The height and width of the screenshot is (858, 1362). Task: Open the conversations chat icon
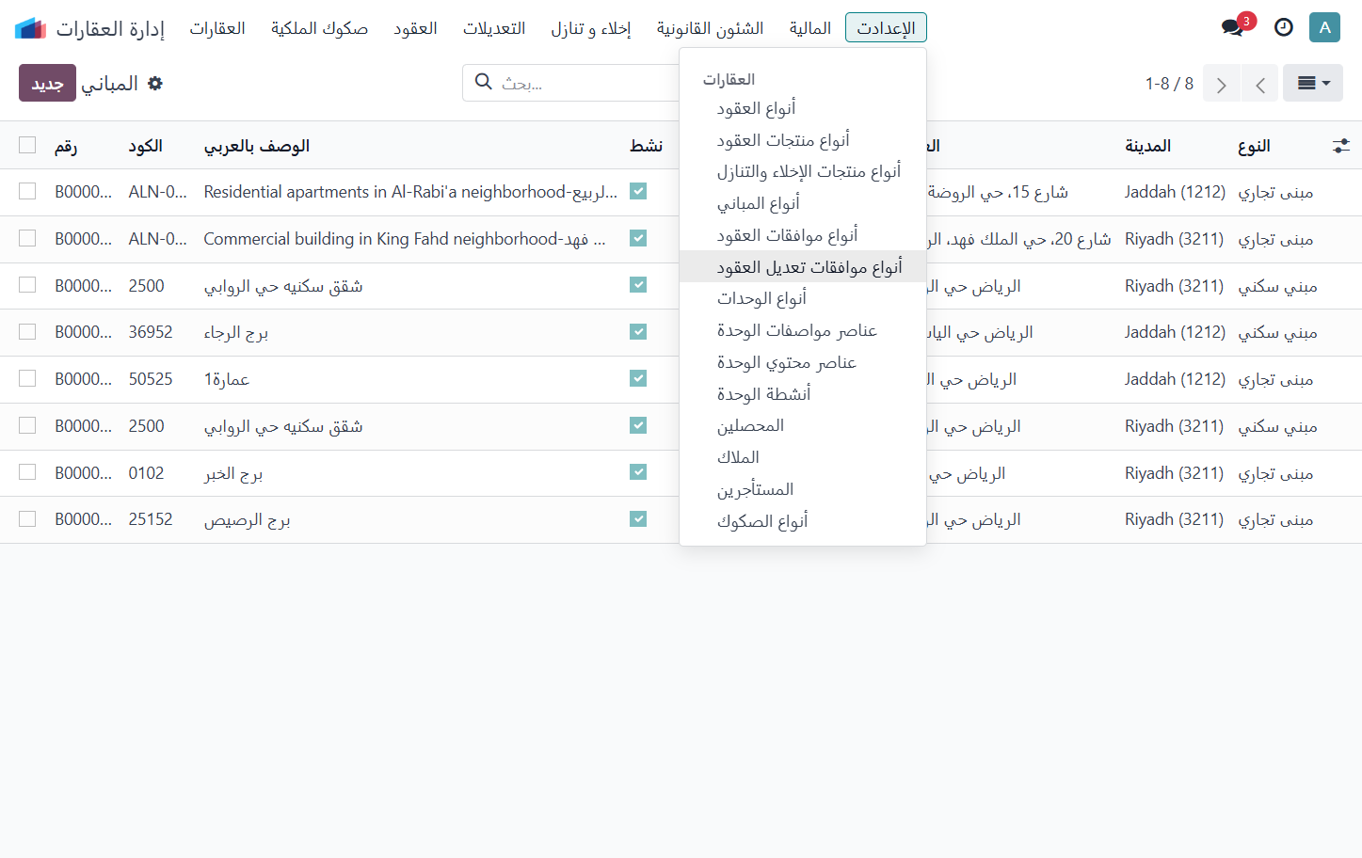click(x=1233, y=27)
